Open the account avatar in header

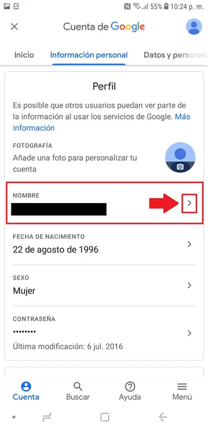194,27
